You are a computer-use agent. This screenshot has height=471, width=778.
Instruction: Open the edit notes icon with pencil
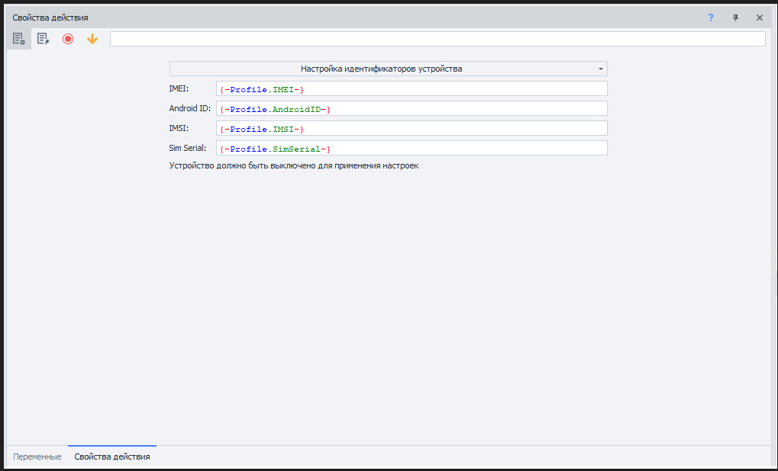pos(44,39)
